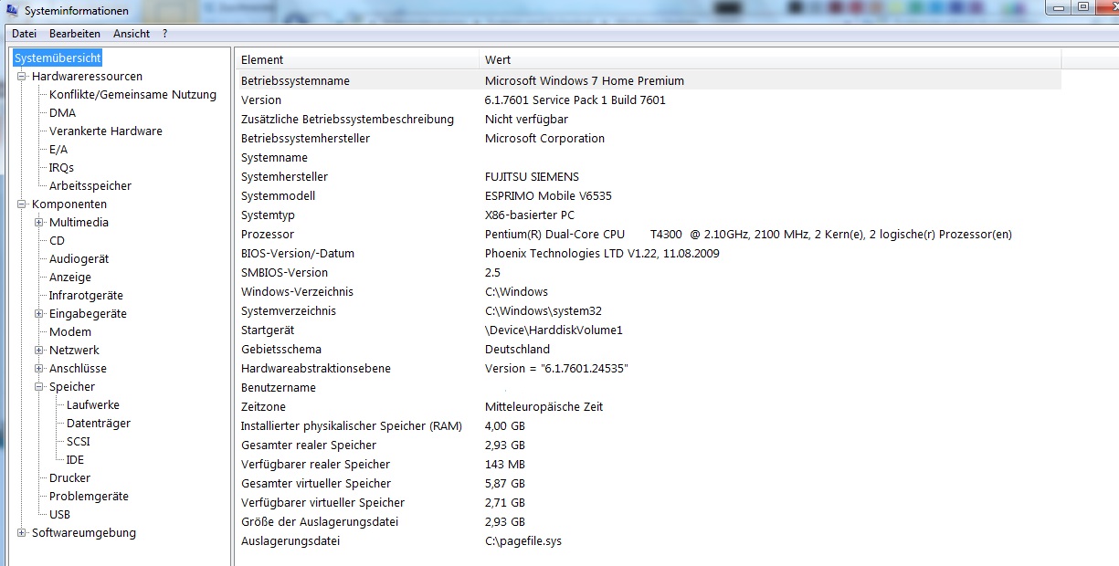
Task: Open the "?" help menu
Action: tap(164, 34)
